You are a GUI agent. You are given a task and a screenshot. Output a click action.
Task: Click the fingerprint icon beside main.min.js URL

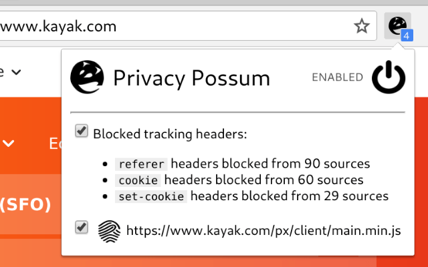tap(108, 230)
